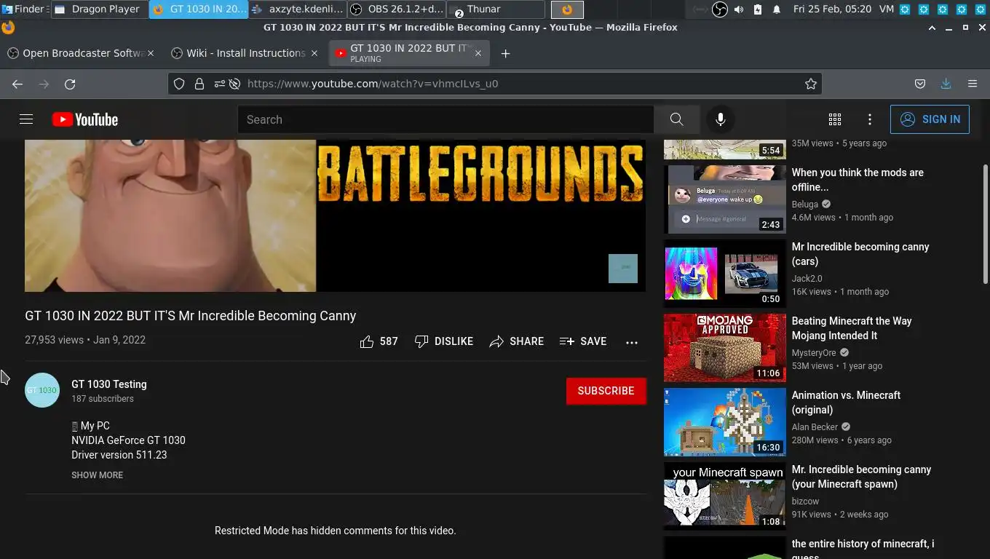Click the '187 subscribers' text
This screenshot has height=559, width=990.
click(x=103, y=399)
